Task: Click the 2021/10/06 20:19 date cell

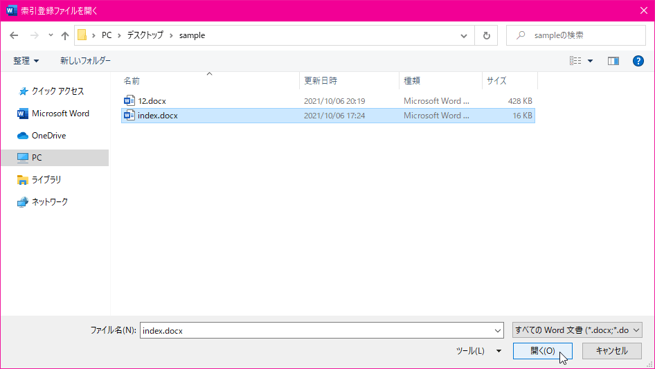Action: coord(334,101)
